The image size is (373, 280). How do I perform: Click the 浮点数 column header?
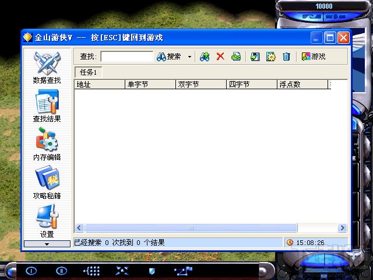[302, 84]
